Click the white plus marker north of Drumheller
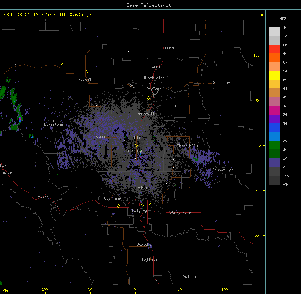Image resolution: width=301 pixels, height=294 pixels. [214, 131]
